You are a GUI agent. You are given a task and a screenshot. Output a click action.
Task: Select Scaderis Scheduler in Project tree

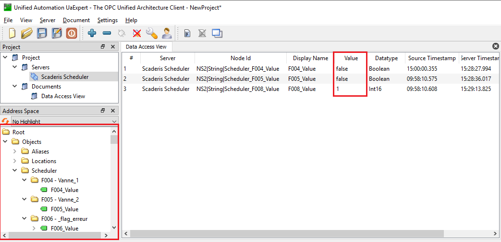pos(64,77)
